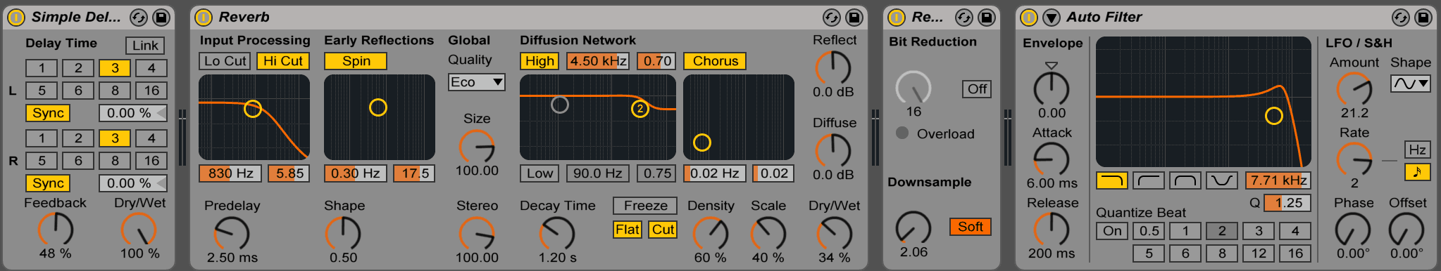Viewport: 1441px width, 271px height.
Task: Click Envelope amount triangle marker above knob
Action: 1052,65
